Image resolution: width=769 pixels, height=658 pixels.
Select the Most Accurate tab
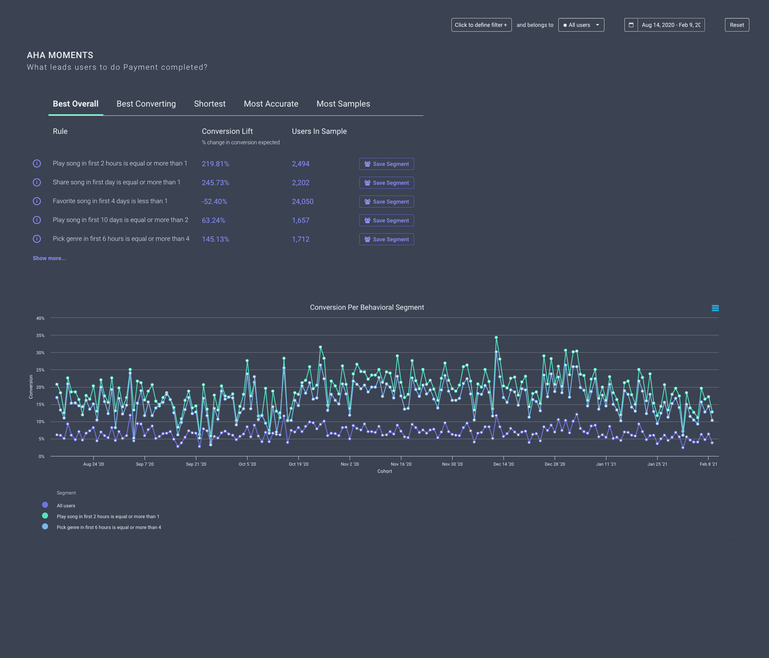[x=271, y=104]
